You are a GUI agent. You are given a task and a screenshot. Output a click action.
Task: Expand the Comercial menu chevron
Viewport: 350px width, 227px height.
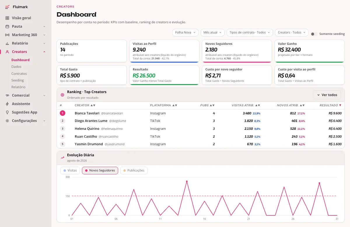pyautogui.click(x=44, y=95)
